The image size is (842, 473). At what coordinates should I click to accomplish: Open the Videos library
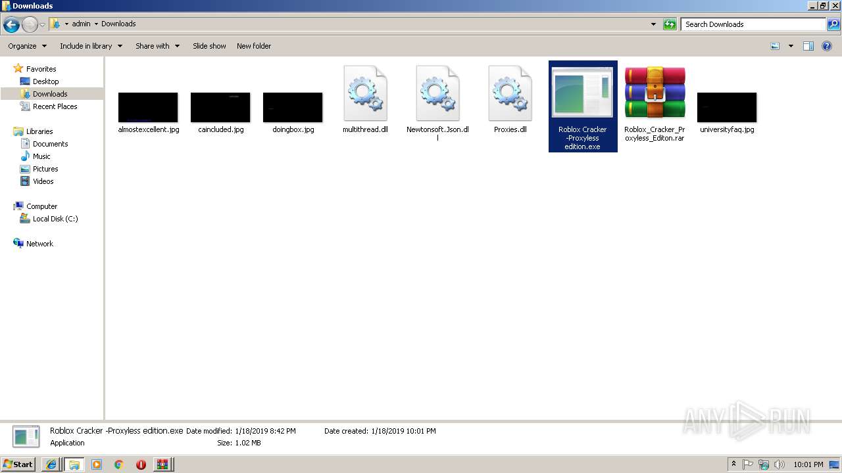click(43, 181)
